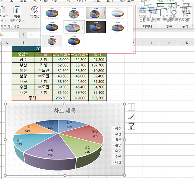Select column header I

click(151, 43)
